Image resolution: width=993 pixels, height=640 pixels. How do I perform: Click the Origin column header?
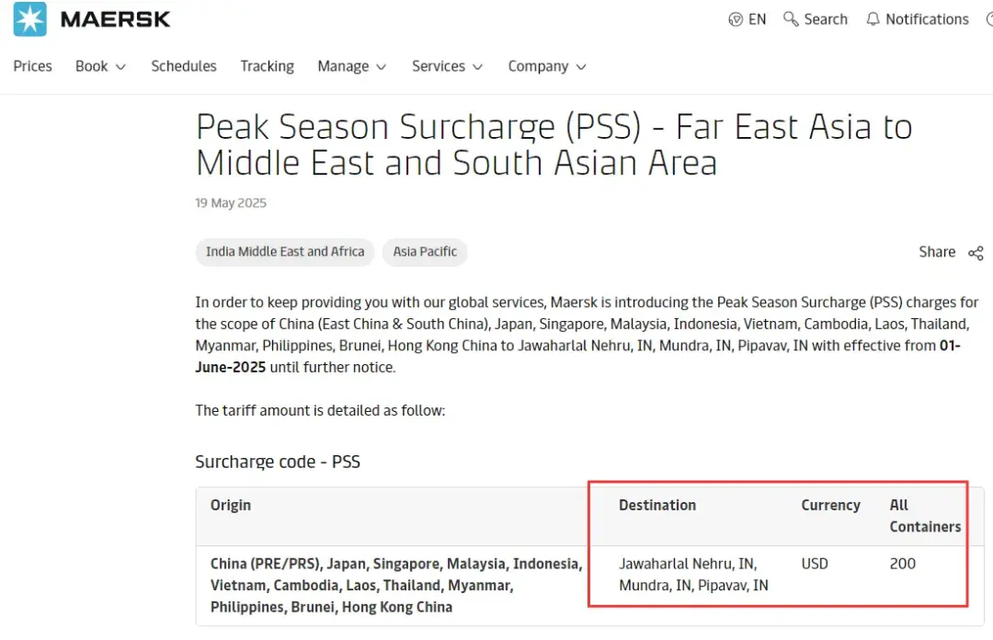(231, 505)
